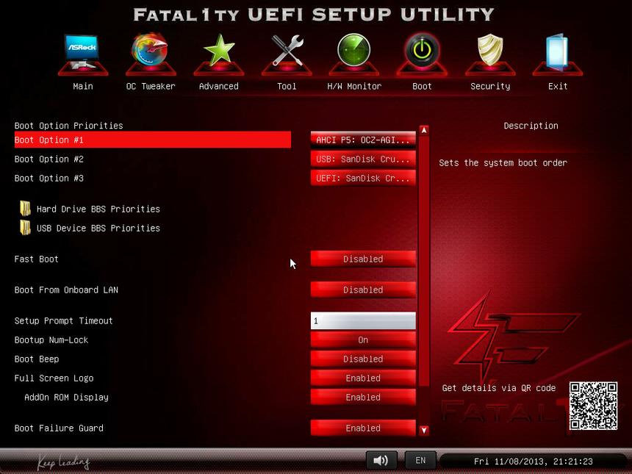Image resolution: width=632 pixels, height=474 pixels.
Task: Select the Boot power button icon
Action: click(422, 54)
